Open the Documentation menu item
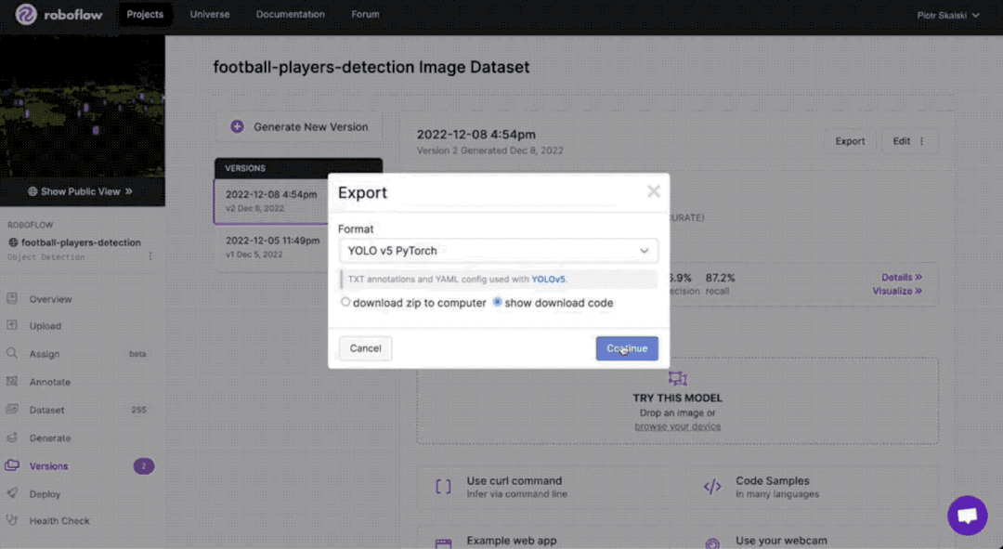This screenshot has height=549, width=1003. pos(290,15)
